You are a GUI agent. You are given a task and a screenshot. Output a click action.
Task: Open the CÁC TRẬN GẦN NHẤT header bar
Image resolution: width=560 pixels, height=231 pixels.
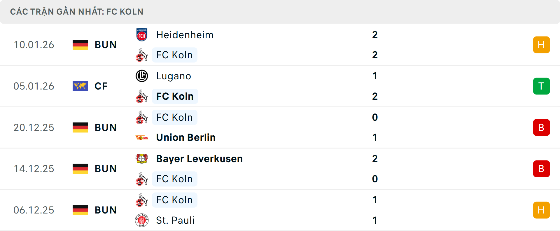(77, 12)
